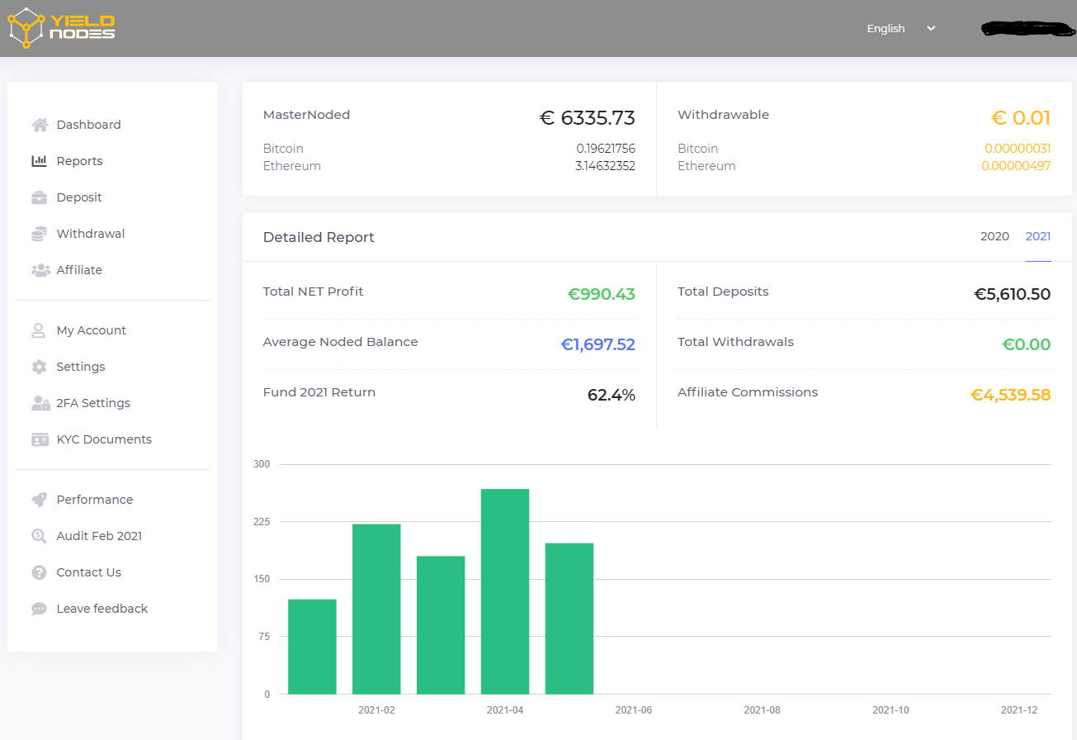Image resolution: width=1077 pixels, height=740 pixels.
Task: Click the Reports bar chart icon
Action: tap(40, 161)
